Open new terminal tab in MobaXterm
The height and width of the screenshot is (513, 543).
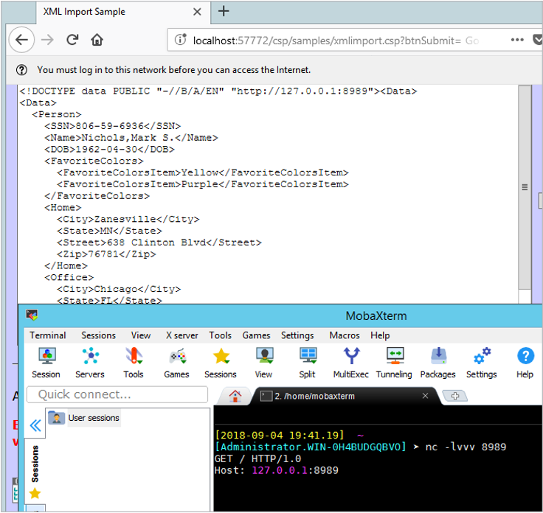coord(455,396)
